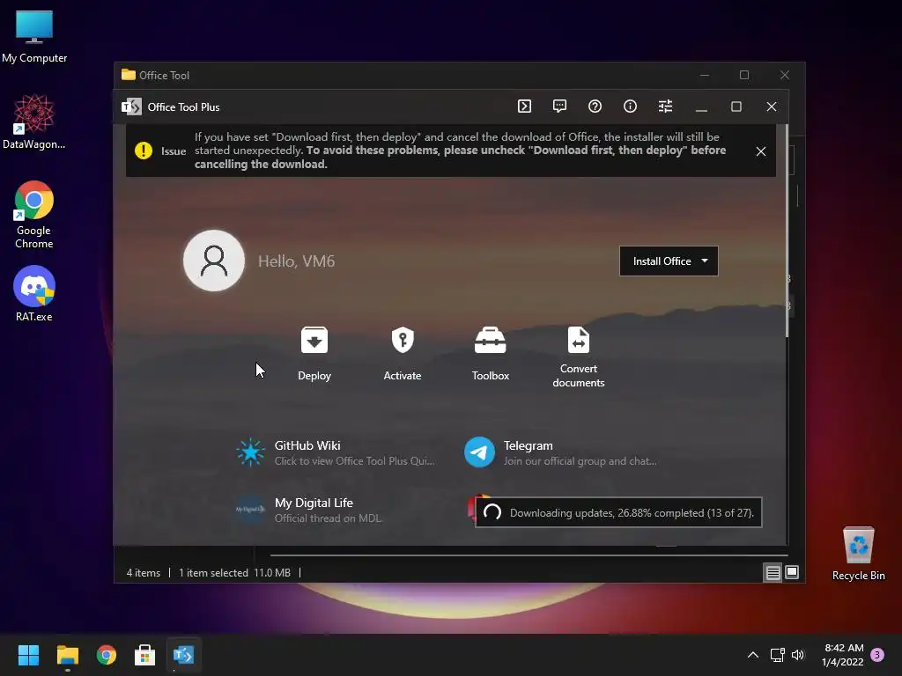
Task: Show hidden system tray icons
Action: (752, 655)
